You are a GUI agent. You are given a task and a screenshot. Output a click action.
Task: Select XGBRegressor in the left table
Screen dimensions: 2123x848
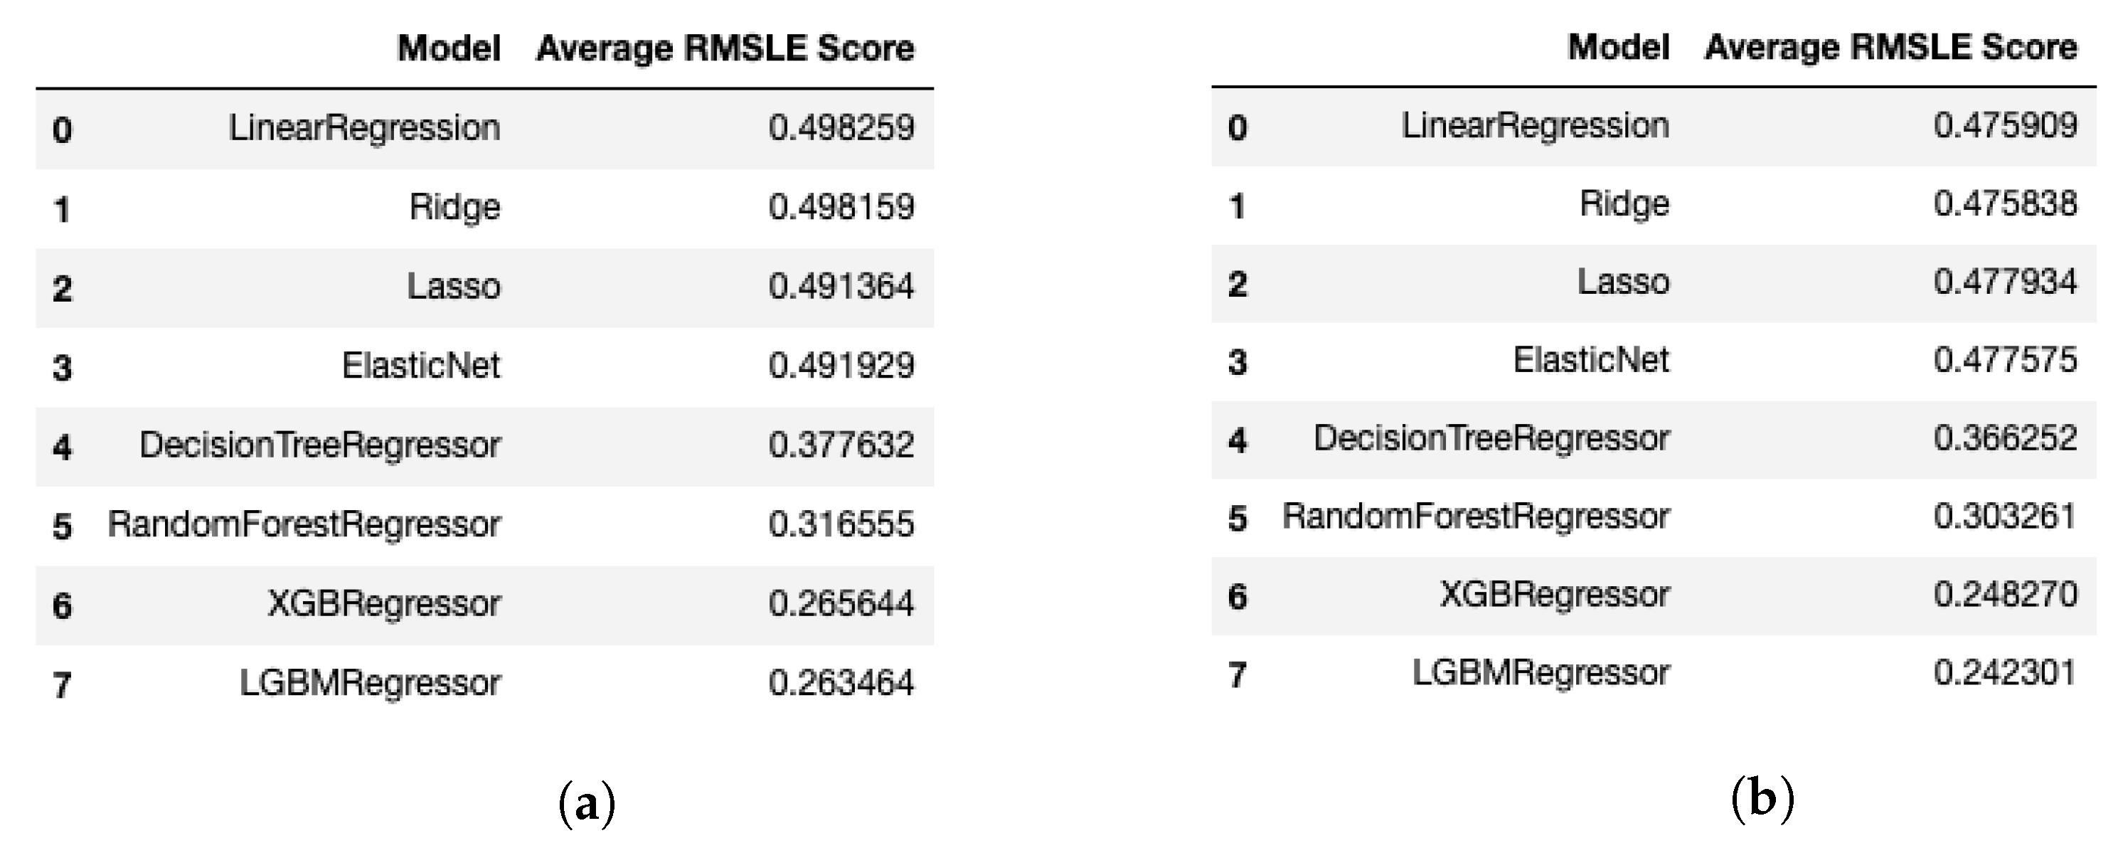pos(384,604)
